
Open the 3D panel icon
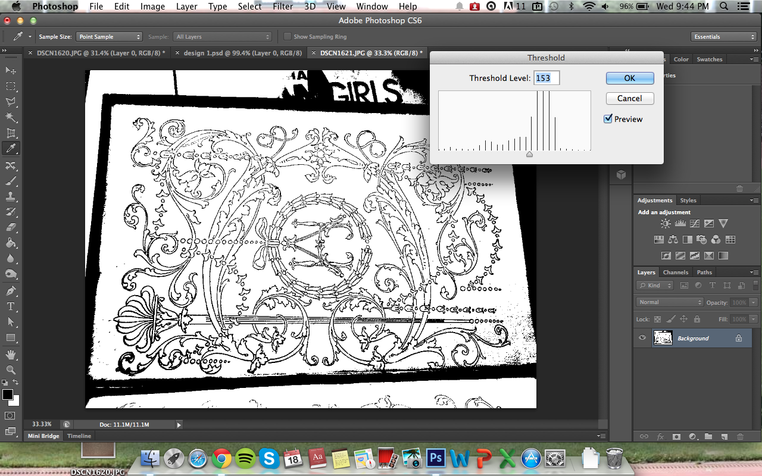click(x=621, y=174)
